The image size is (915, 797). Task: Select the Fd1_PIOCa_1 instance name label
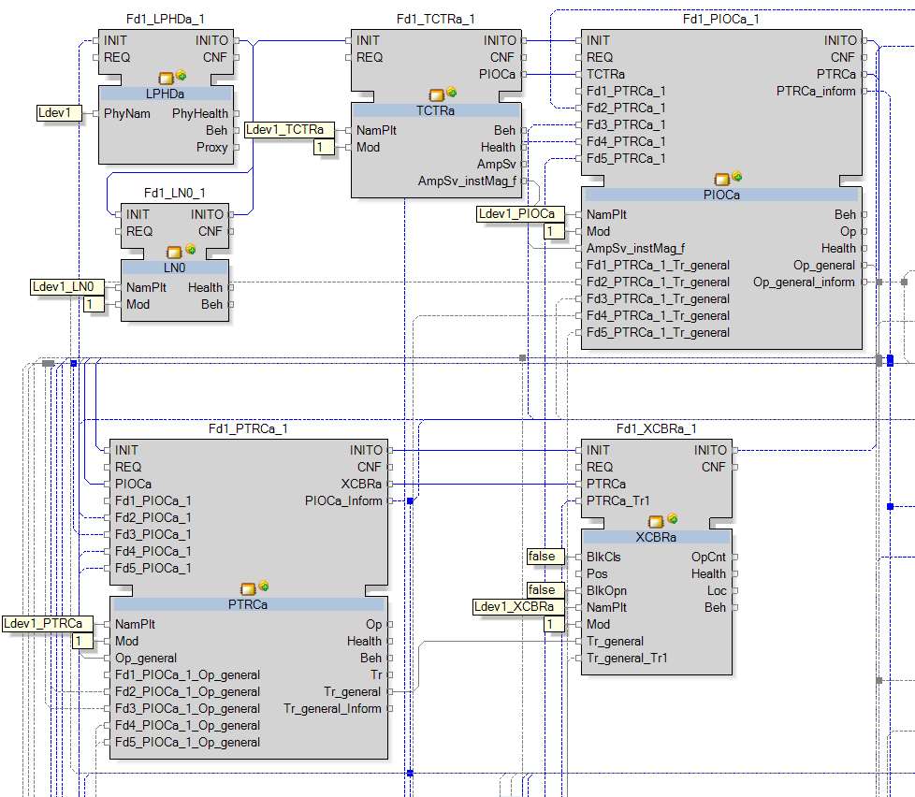[x=721, y=19]
